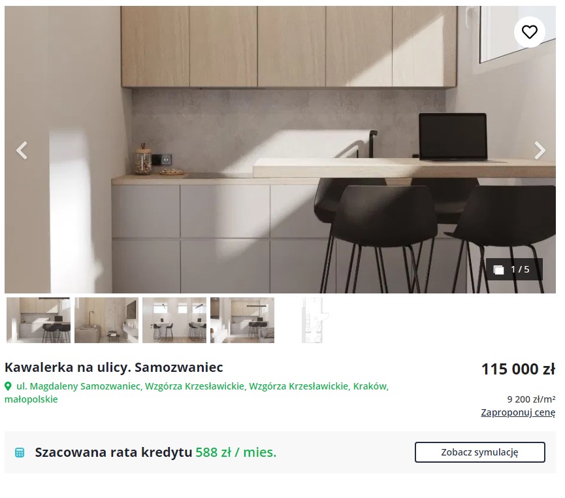
Task: Show next photo with right arrow
Action: click(x=540, y=150)
